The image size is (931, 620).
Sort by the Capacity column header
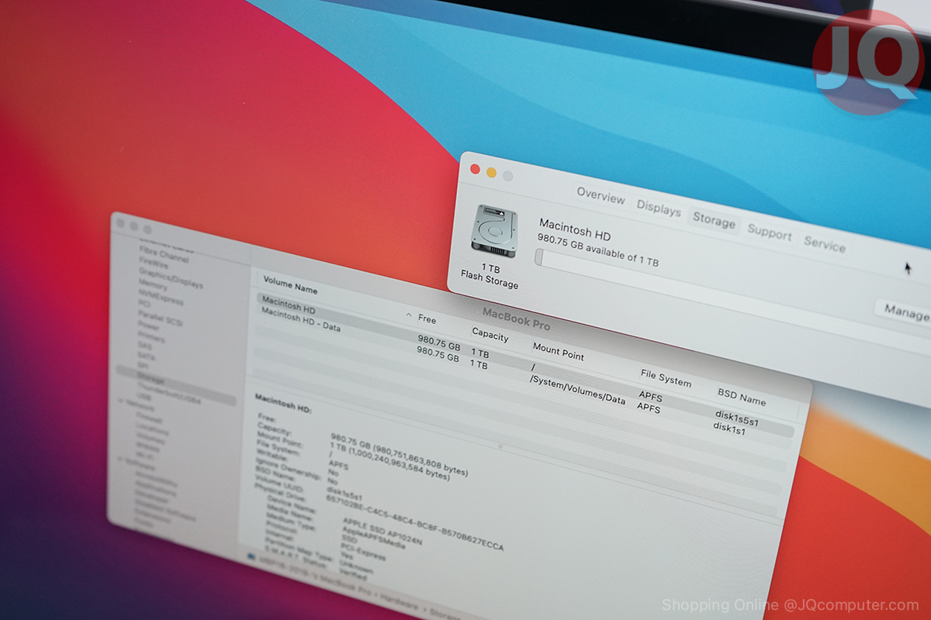pos(490,336)
